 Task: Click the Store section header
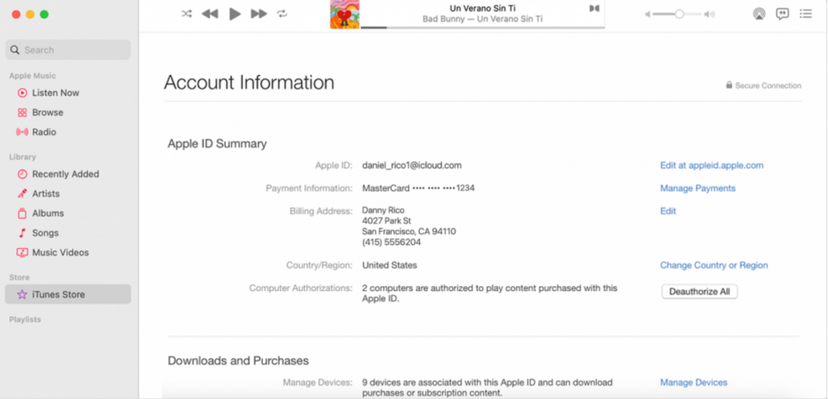[x=19, y=277]
